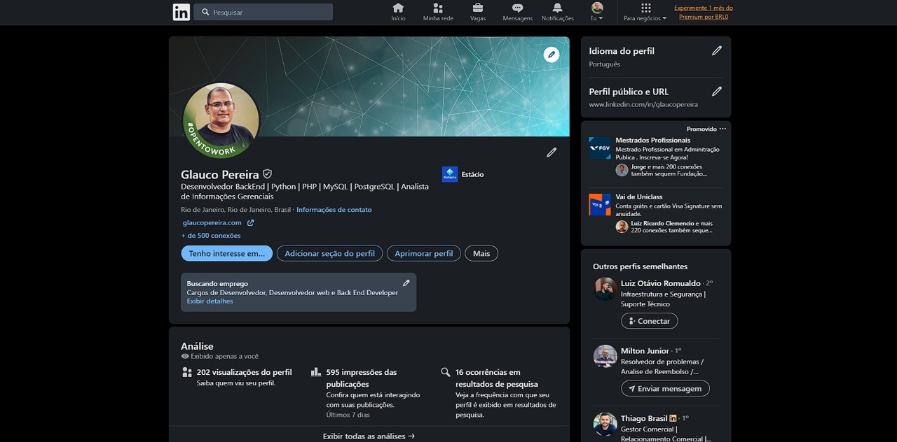The height and width of the screenshot is (442, 897).
Task: Go to Vagas jobs icon
Action: pos(478,8)
